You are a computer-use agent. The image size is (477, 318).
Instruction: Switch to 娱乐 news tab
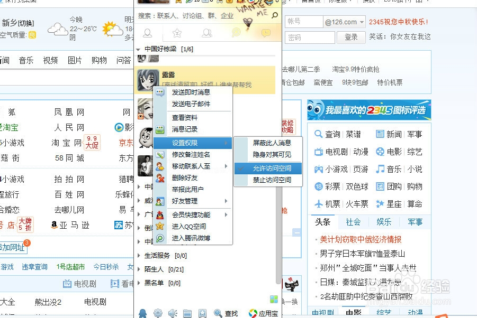[384, 222]
